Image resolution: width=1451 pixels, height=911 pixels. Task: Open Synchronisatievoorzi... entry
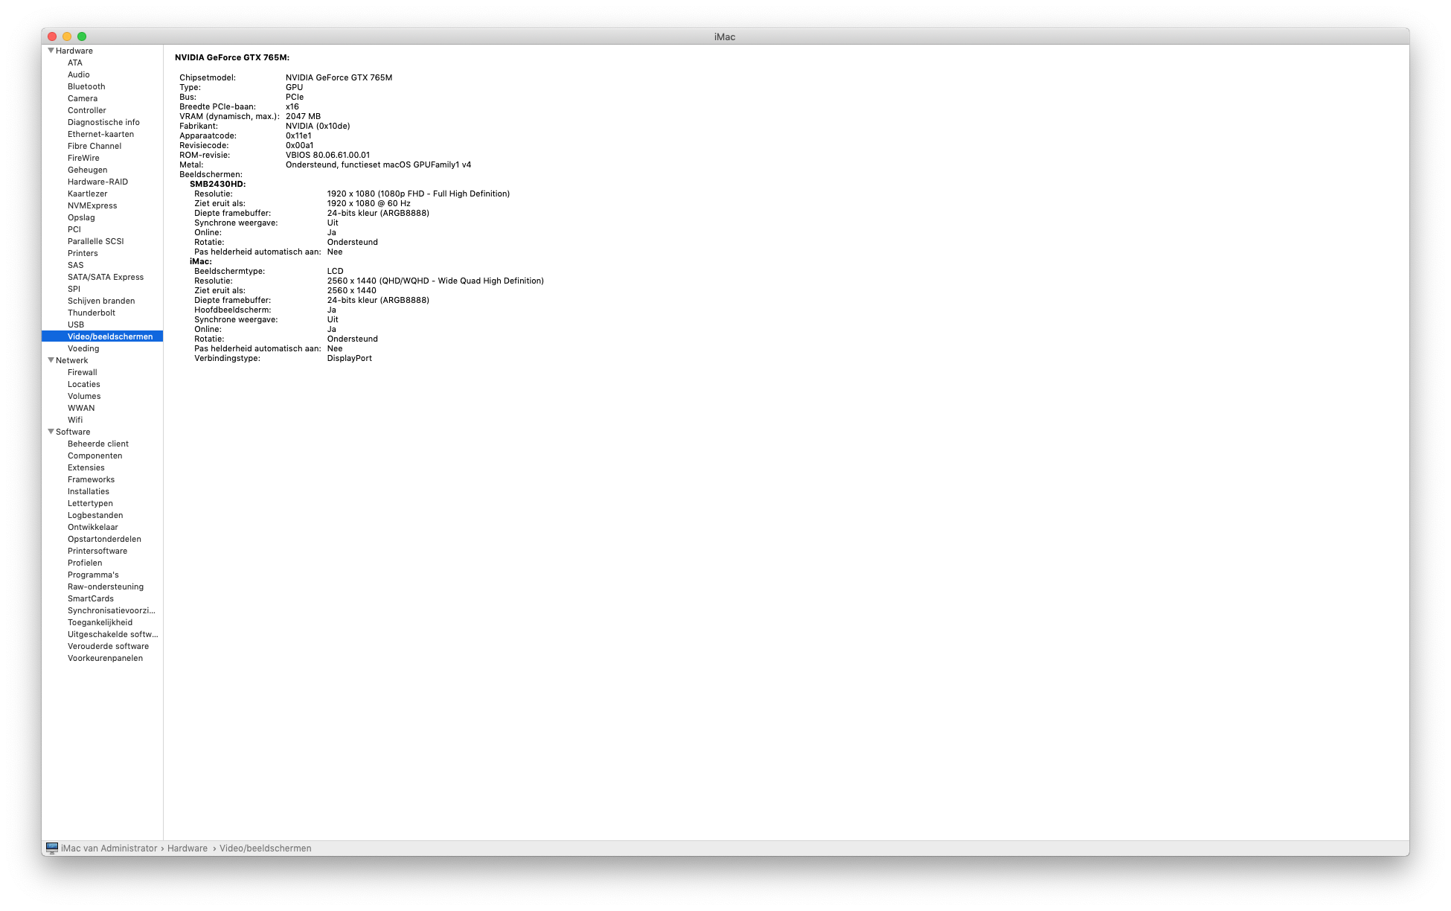tap(112, 610)
